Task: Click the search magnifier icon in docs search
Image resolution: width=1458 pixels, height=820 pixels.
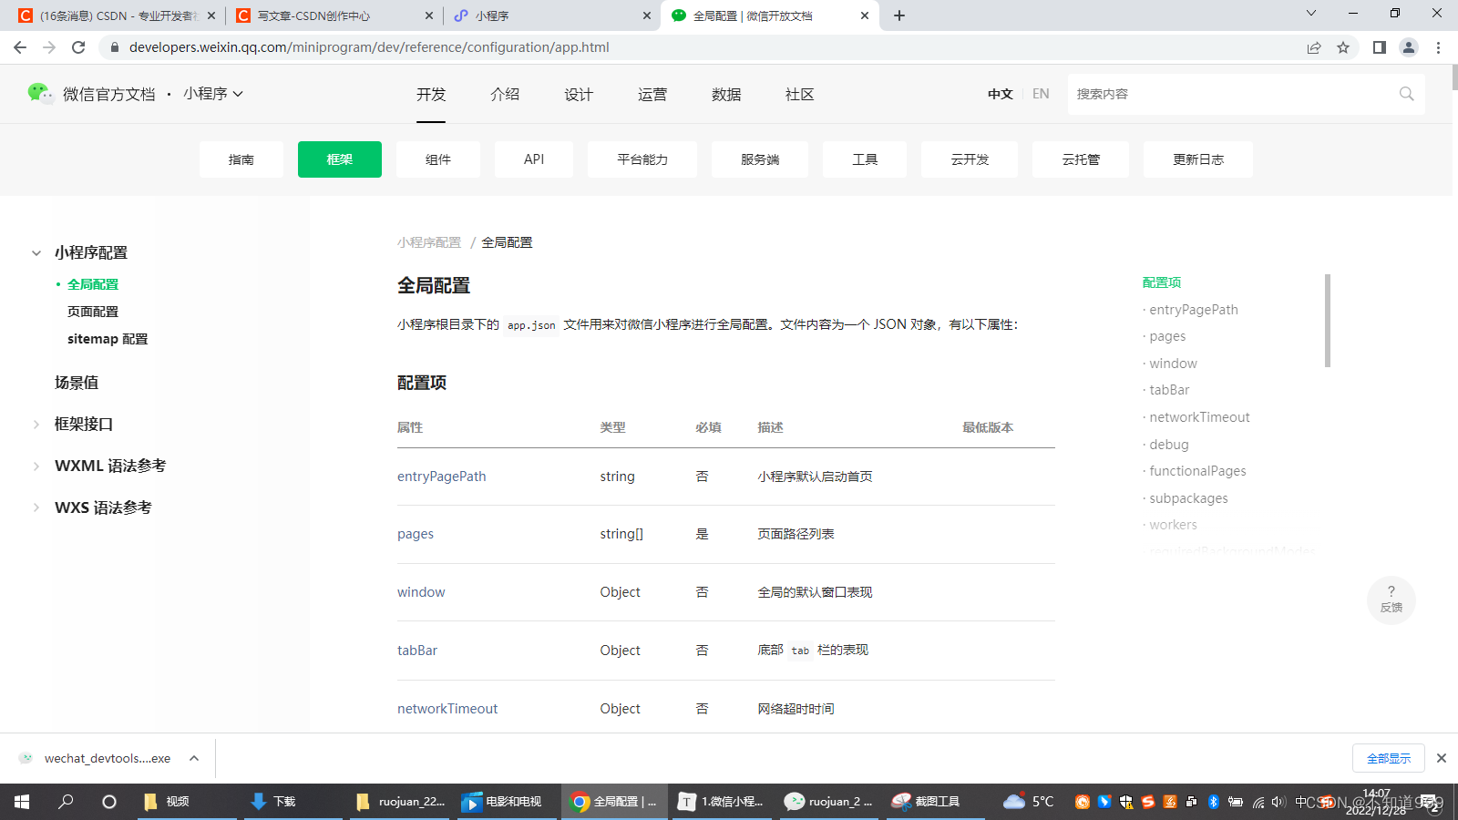Action: tap(1407, 94)
